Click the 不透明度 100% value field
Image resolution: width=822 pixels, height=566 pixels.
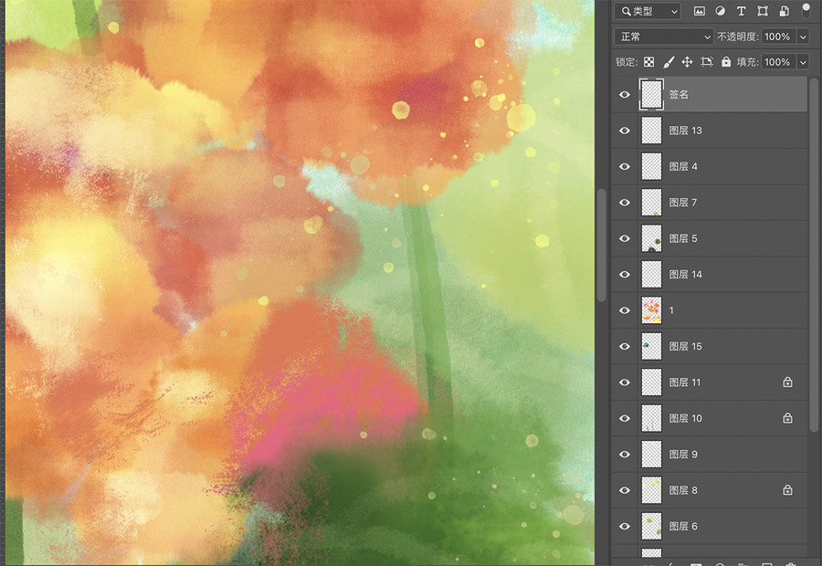pos(778,37)
